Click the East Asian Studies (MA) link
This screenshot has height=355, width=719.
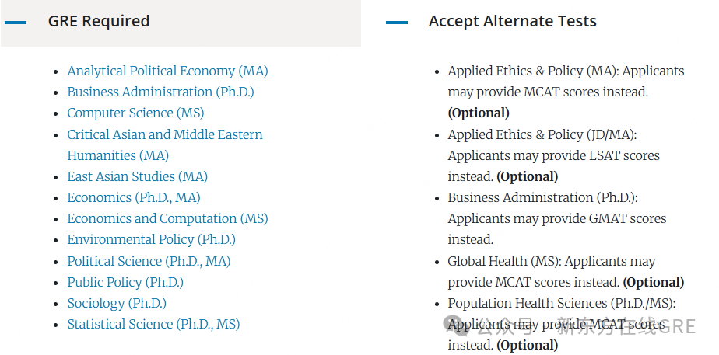tap(137, 177)
